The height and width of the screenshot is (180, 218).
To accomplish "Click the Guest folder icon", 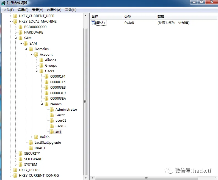I will tap(52, 115).
